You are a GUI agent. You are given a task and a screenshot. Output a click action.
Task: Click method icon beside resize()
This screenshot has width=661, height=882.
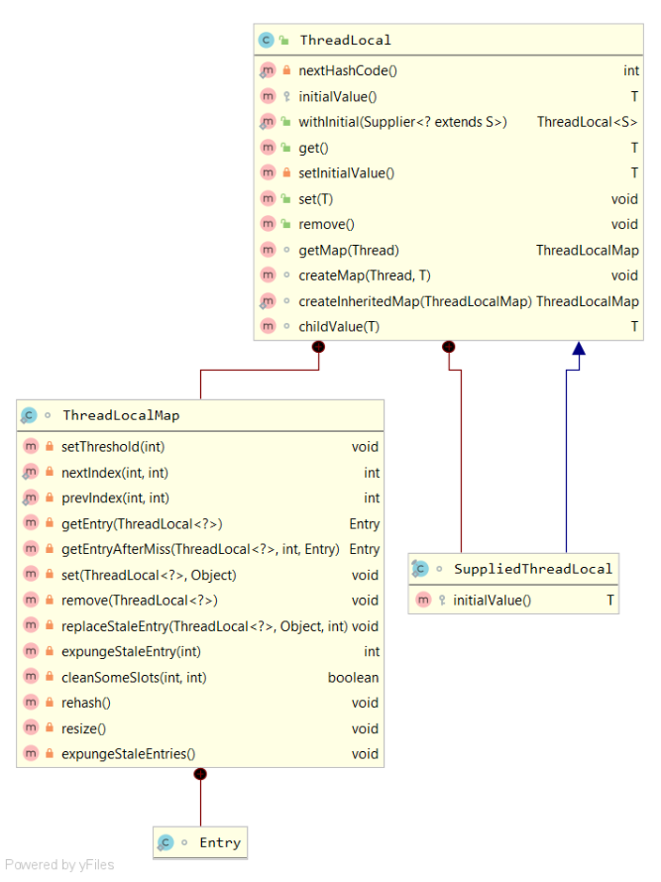click(31, 728)
